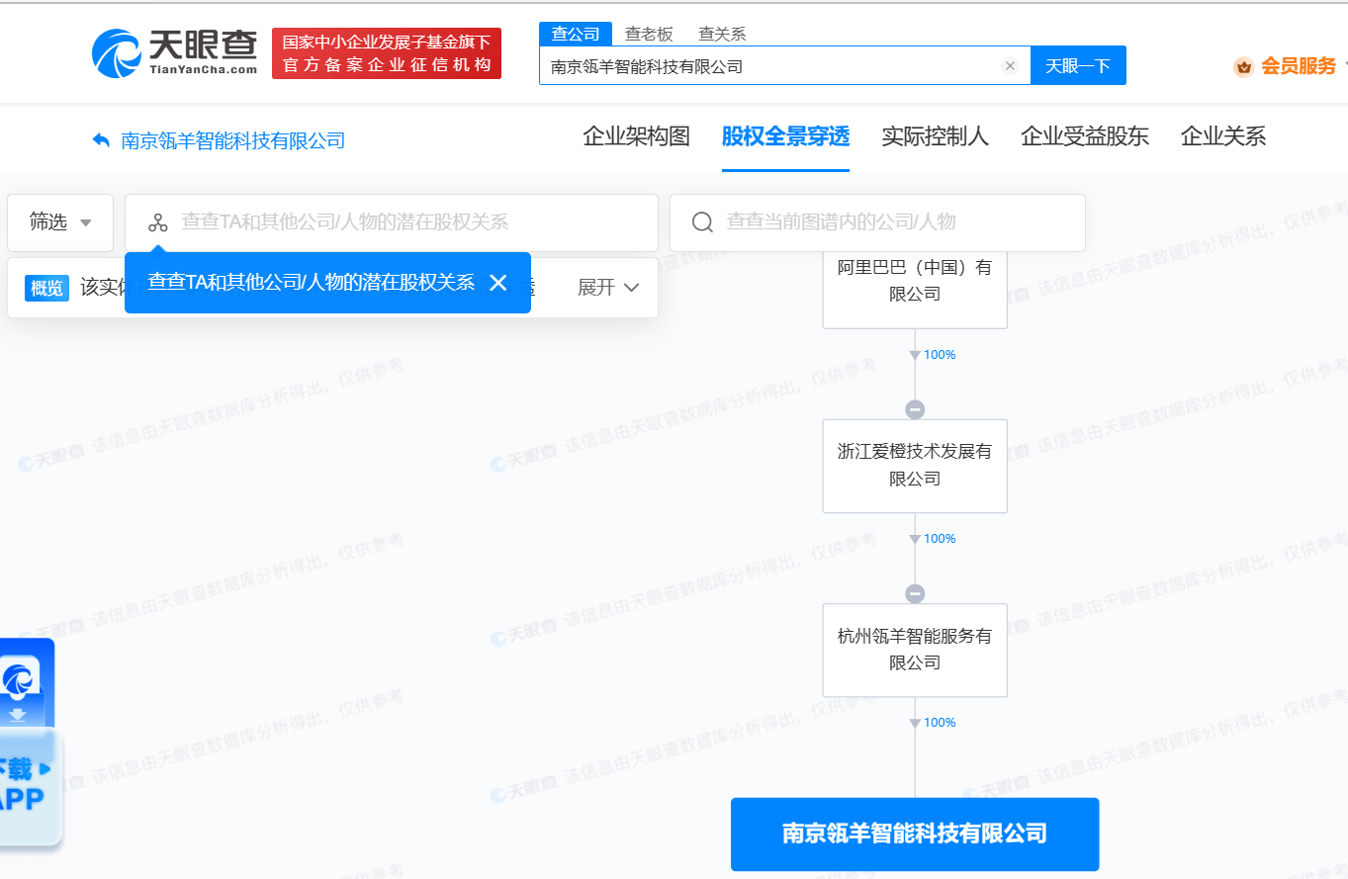Click the 100% label below 杭州瓴羊智能服务有限公司
The height and width of the screenshot is (879, 1348).
940,722
